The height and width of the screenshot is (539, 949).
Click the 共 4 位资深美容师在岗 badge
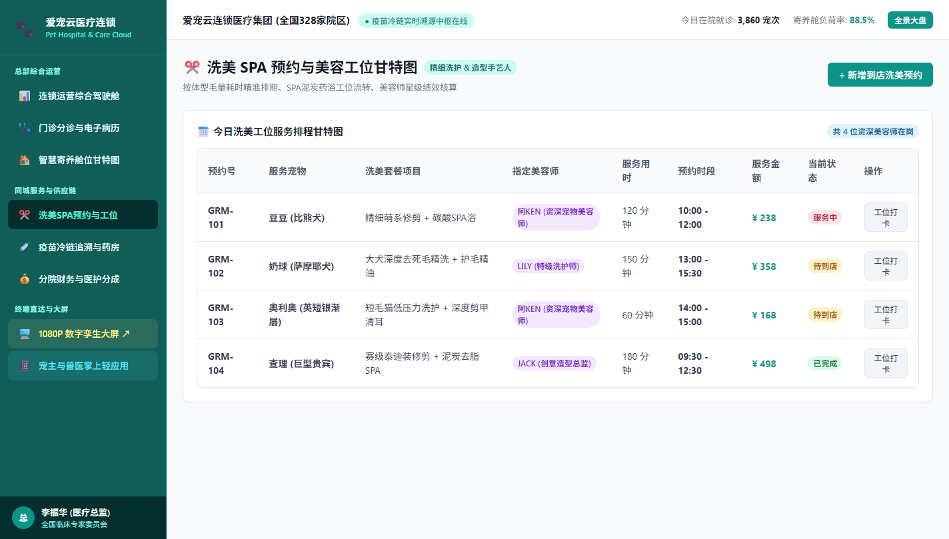873,131
